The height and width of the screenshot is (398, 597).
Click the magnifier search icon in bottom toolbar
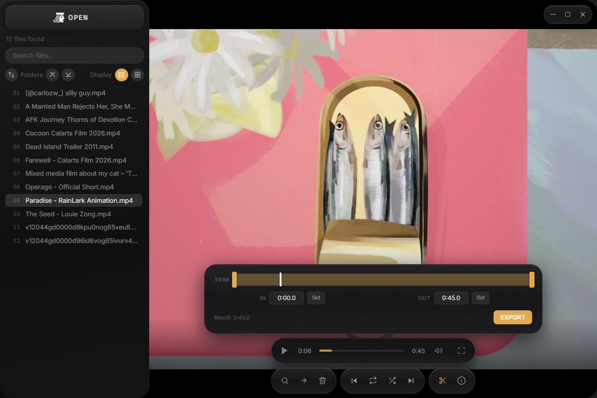pos(285,381)
